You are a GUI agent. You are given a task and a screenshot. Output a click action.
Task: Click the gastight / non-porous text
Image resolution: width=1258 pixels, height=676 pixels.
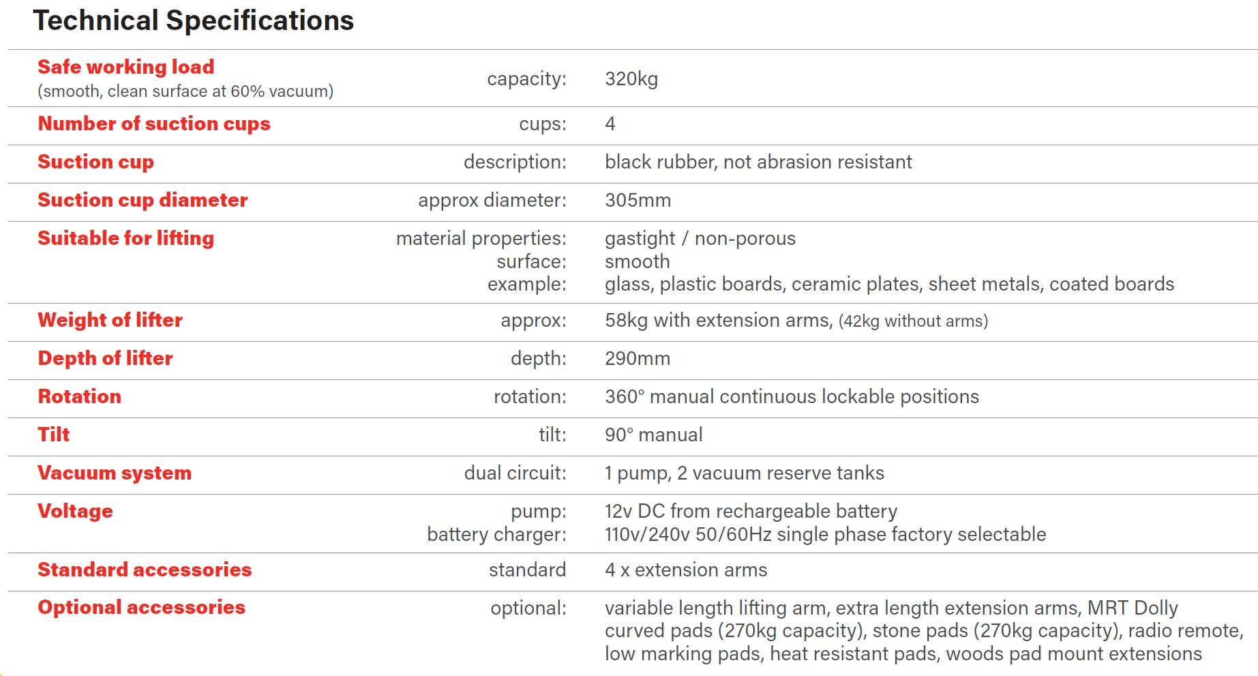(x=700, y=239)
